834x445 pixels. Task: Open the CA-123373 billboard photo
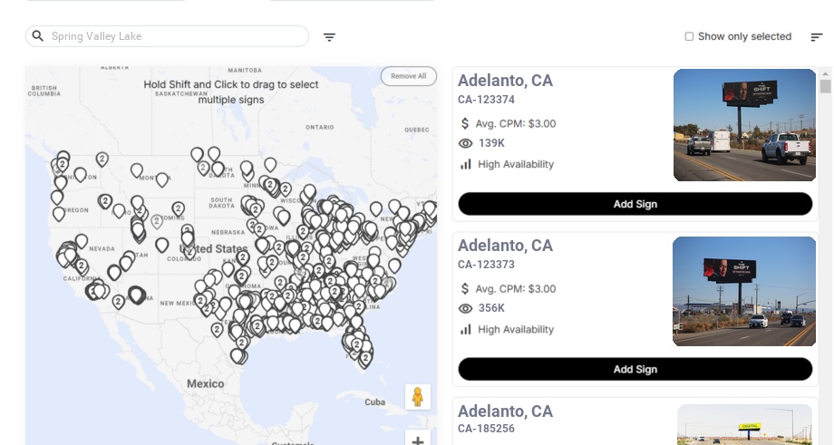pyautogui.click(x=744, y=291)
